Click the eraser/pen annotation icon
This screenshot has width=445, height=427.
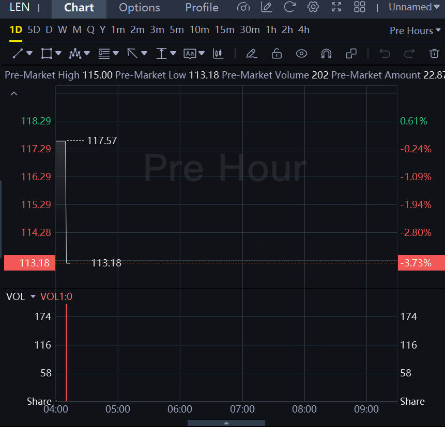pyautogui.click(x=252, y=53)
